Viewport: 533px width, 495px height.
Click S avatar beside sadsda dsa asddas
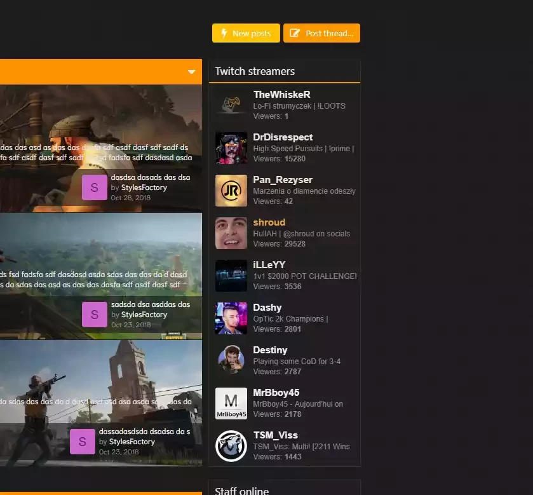[95, 315]
